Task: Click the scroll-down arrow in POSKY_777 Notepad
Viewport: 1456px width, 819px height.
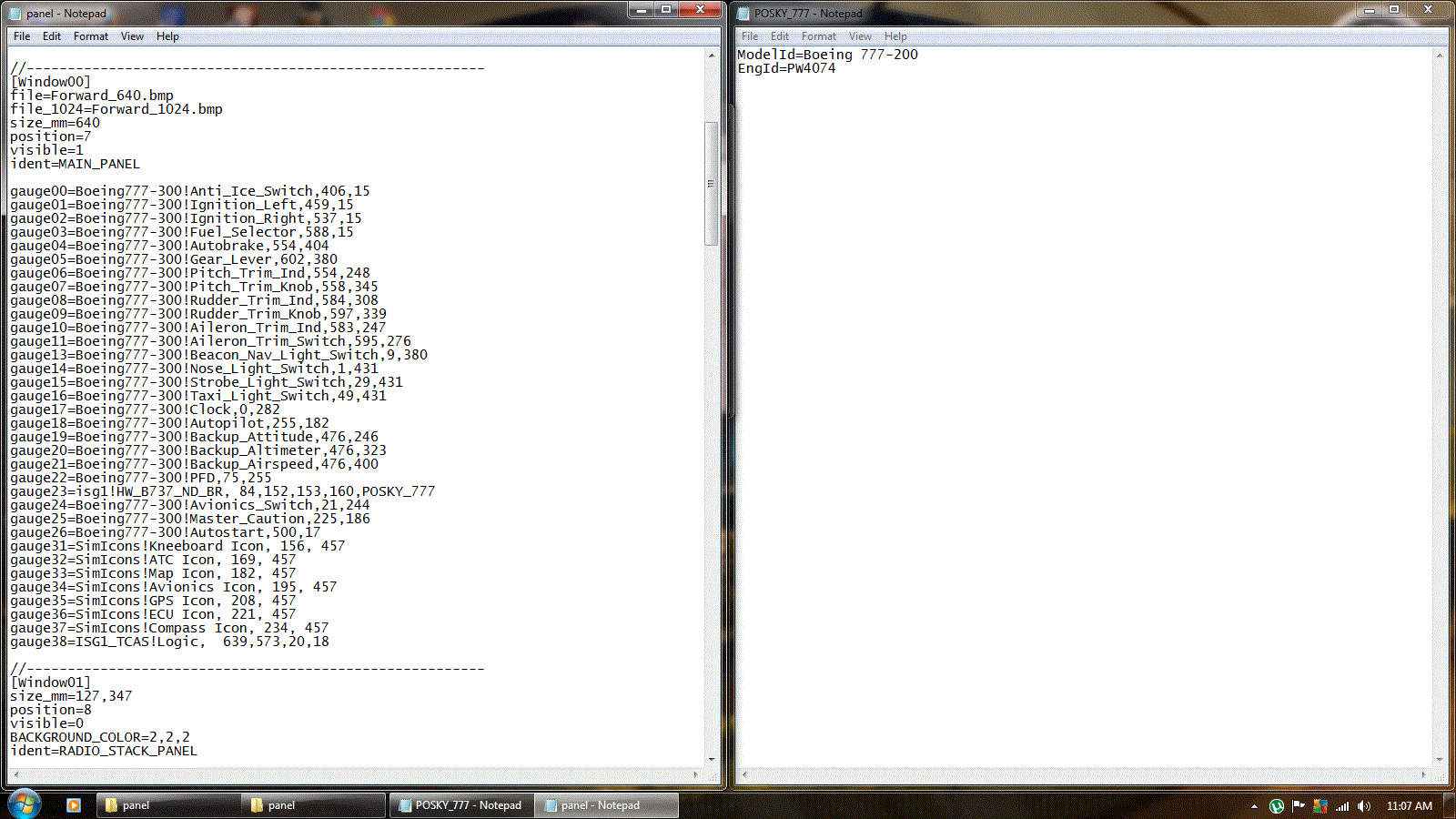Action: [1440, 759]
